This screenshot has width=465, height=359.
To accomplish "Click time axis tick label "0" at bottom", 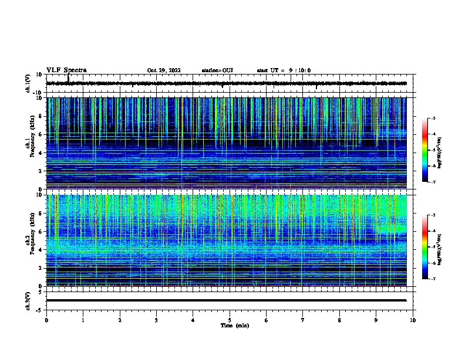I will 46,320.
